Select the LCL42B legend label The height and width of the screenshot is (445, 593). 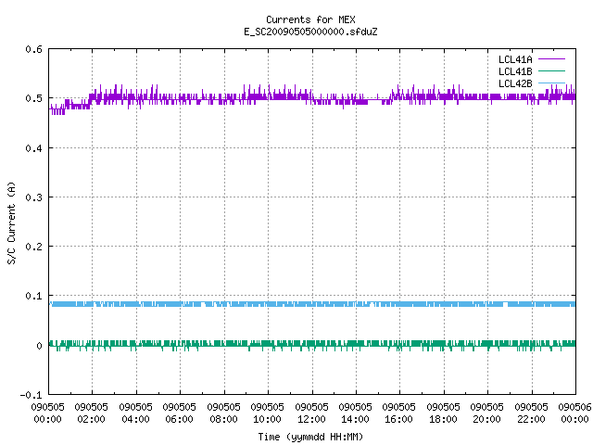(515, 83)
